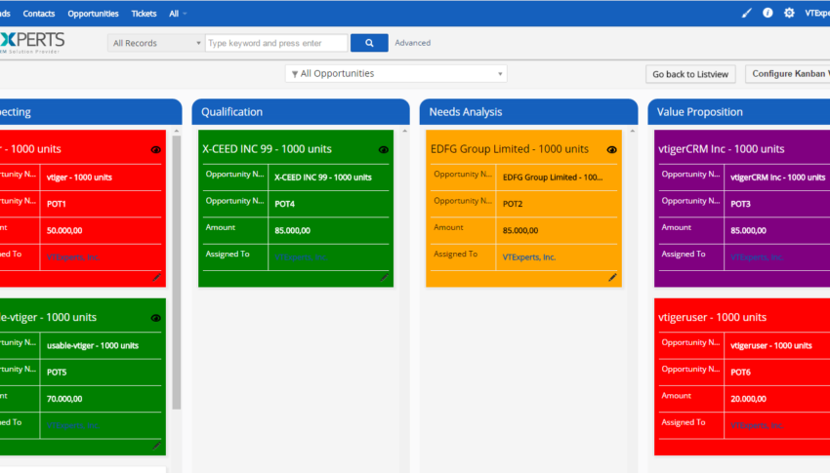Click title EDFG Group Limited - 1000 units
Image resolution: width=830 pixels, height=473 pixels.
click(509, 149)
